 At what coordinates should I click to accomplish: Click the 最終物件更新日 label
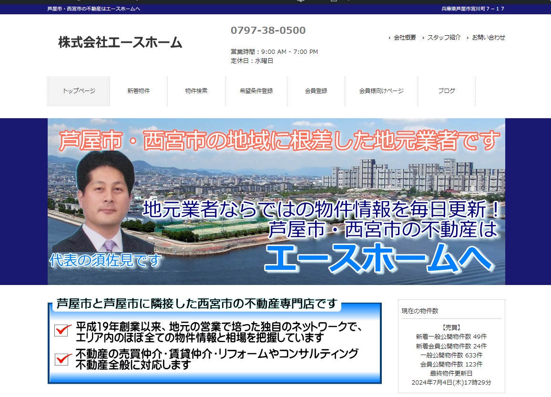click(451, 374)
